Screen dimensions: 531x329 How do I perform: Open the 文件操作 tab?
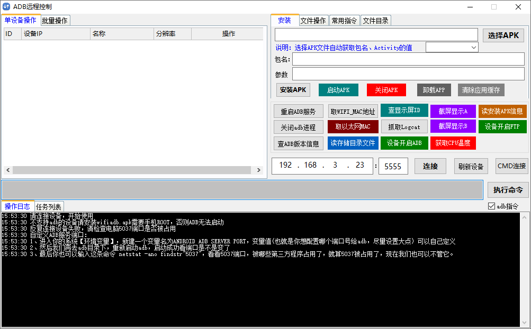click(x=313, y=21)
